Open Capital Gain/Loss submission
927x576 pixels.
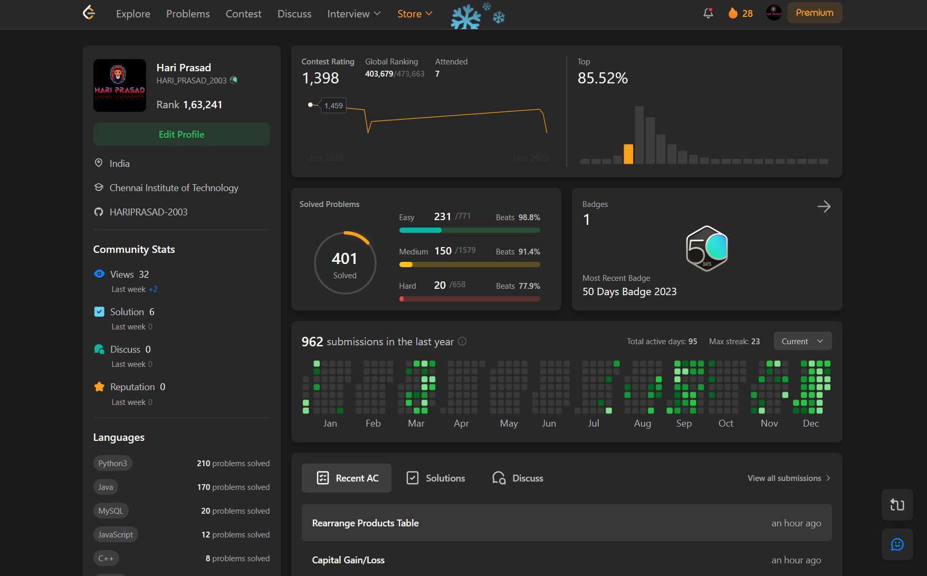coord(567,560)
